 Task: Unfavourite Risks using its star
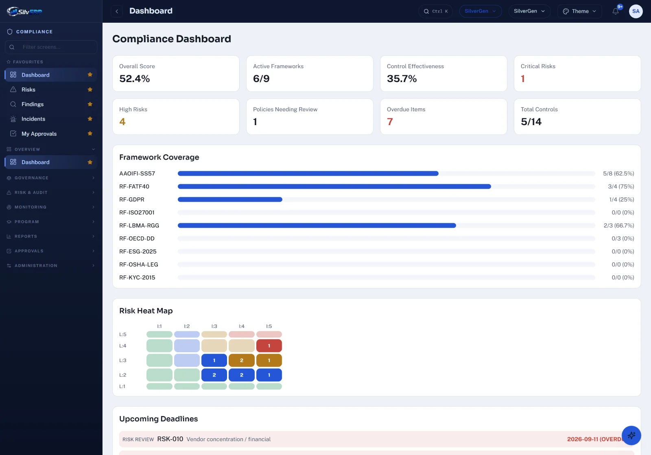point(90,89)
